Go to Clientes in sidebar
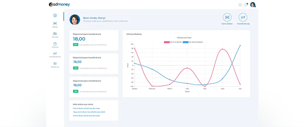304x127 pixels. [55, 33]
